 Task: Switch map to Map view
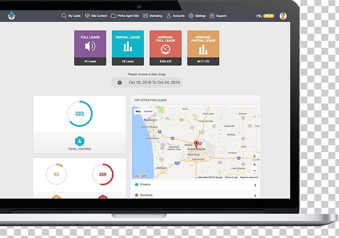(x=138, y=111)
